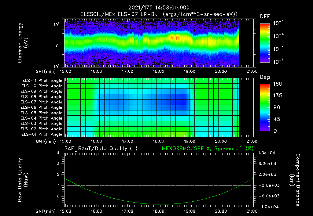Click 18:00 on the bottom panel time axis
The width and height of the screenshot is (313, 216).
click(x=159, y=211)
